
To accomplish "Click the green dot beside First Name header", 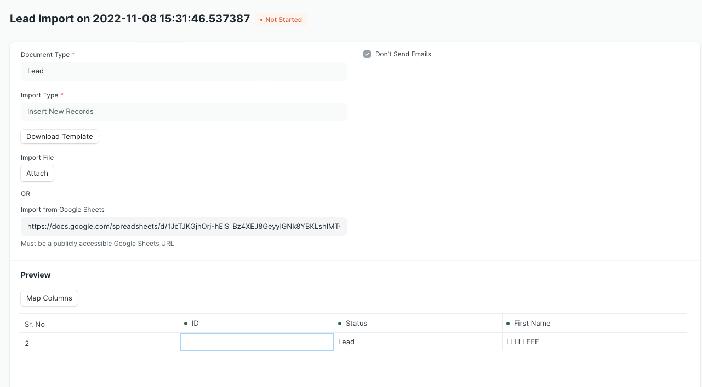I will 508,323.
